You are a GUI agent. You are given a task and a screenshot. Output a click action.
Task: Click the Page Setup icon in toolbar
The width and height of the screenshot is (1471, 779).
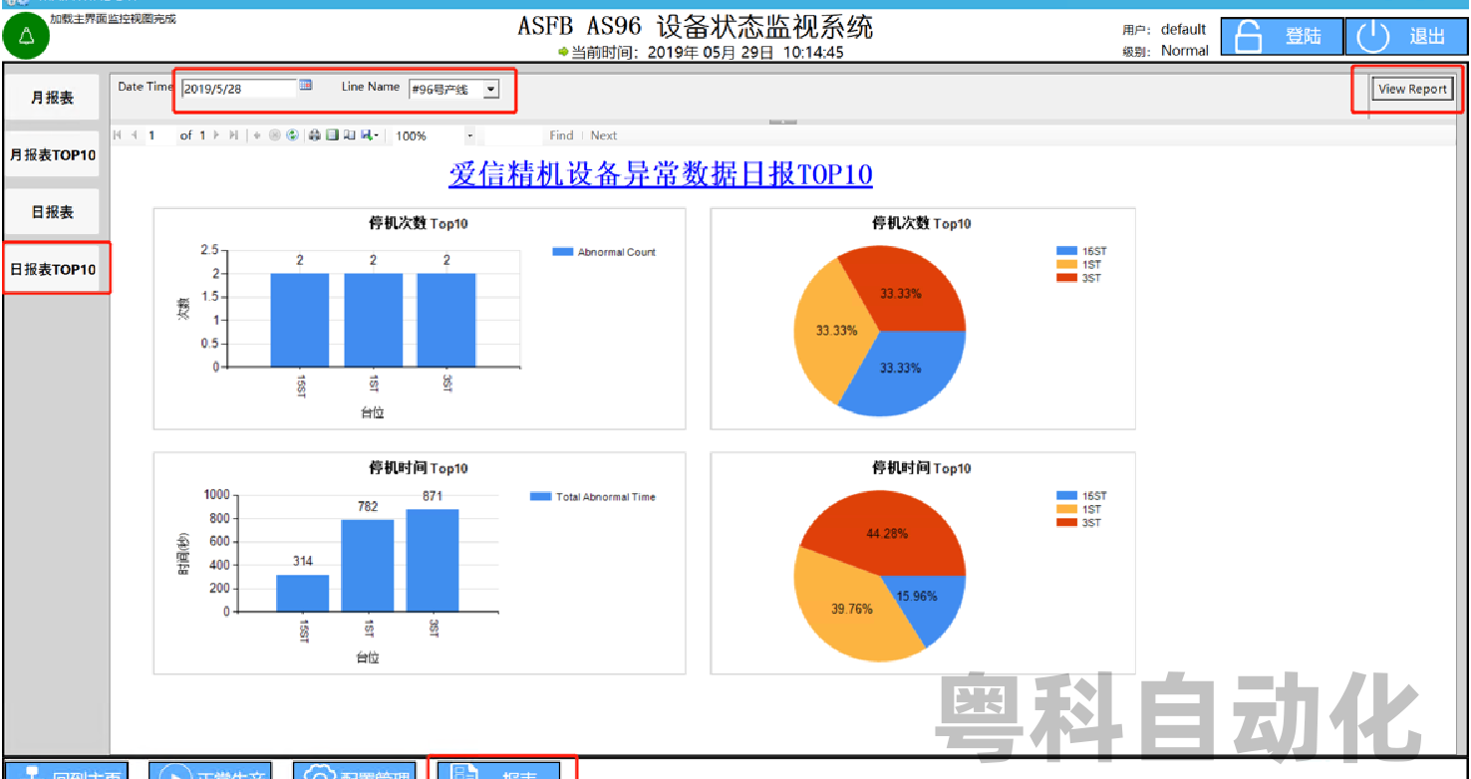coord(349,135)
